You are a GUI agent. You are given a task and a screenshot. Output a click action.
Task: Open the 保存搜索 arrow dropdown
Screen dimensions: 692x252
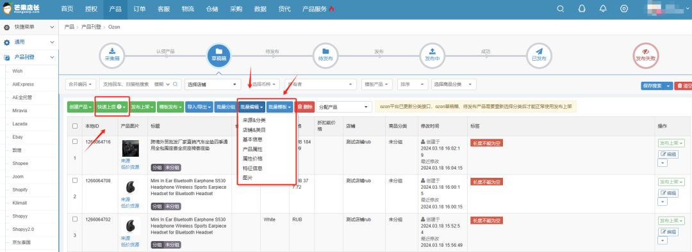(x=668, y=86)
